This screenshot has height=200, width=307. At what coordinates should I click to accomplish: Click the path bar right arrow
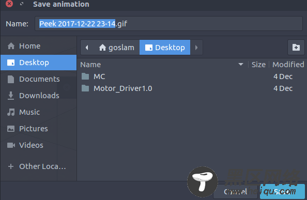(x=196, y=48)
